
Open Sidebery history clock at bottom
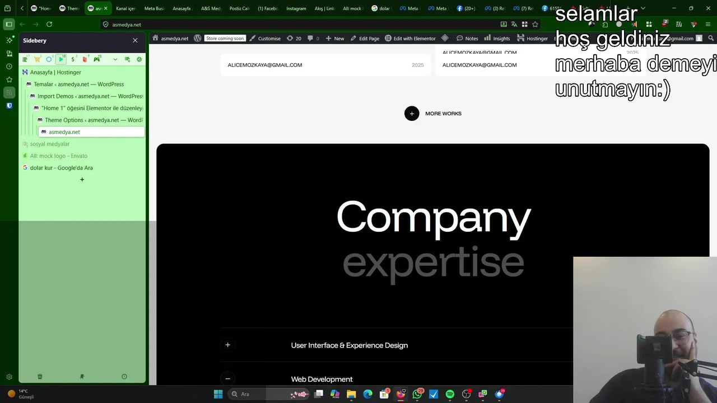coord(124,377)
